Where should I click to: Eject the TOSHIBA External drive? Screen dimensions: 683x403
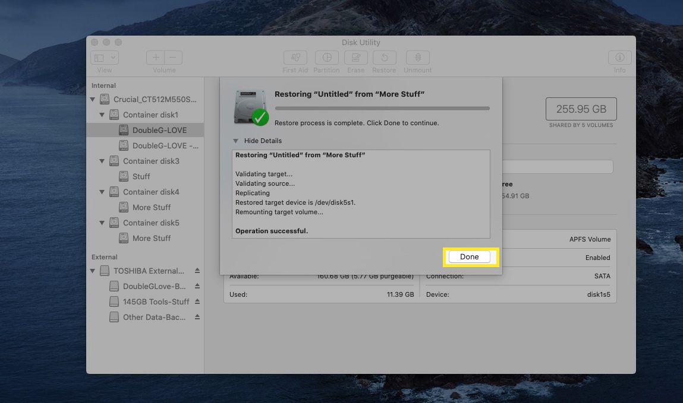point(197,271)
